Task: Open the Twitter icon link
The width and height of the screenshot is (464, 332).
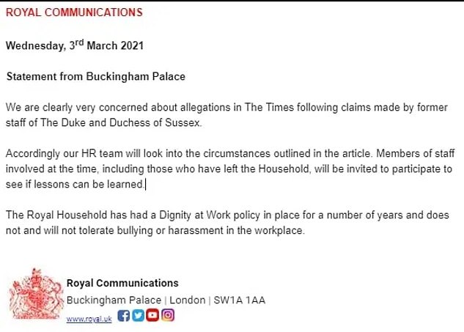Action: [137, 316]
